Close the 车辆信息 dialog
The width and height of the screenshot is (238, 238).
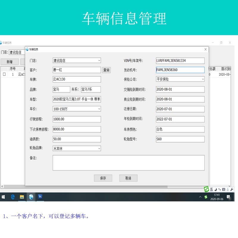pos(206,49)
